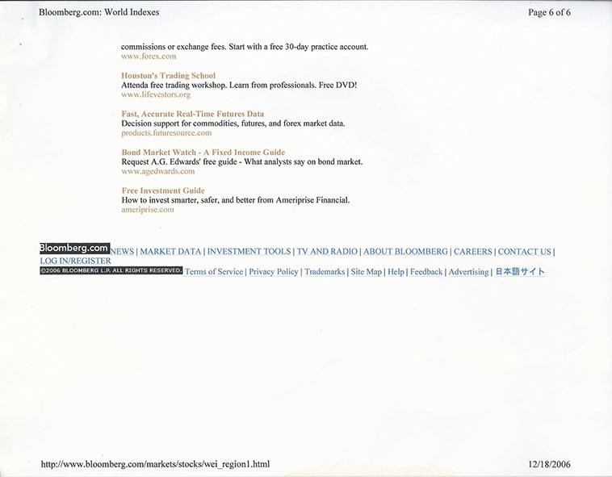Open the www.forex.com ad link
Image resolution: width=612 pixels, height=477 pixels.
149,56
